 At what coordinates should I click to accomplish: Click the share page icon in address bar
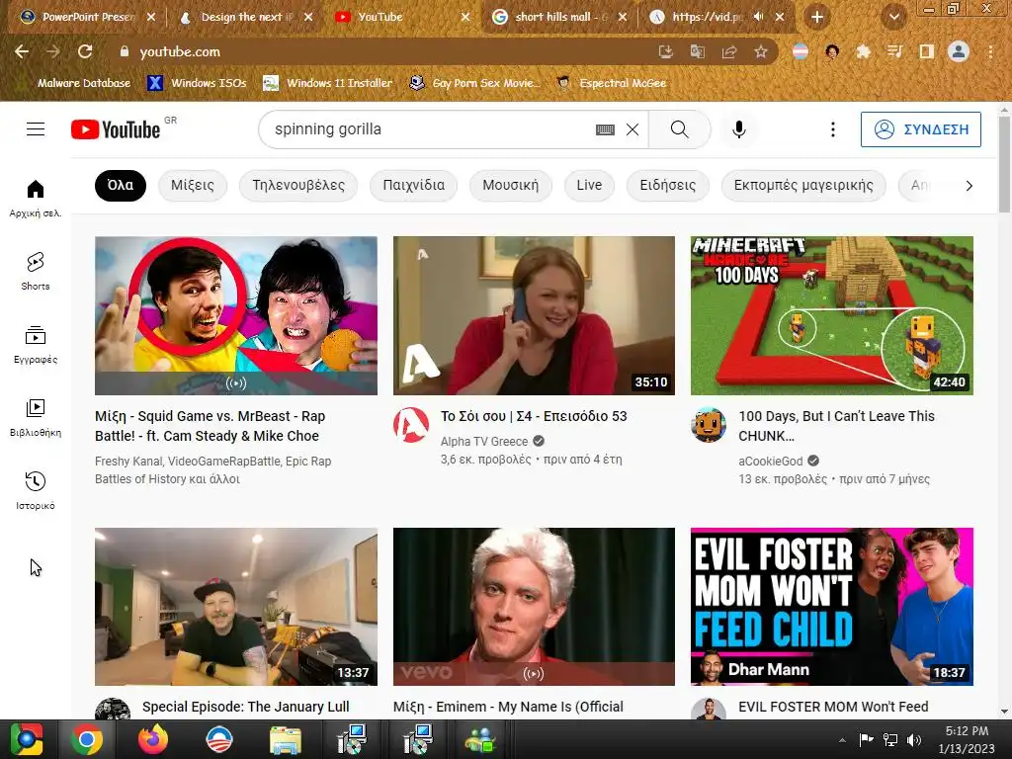coord(729,51)
